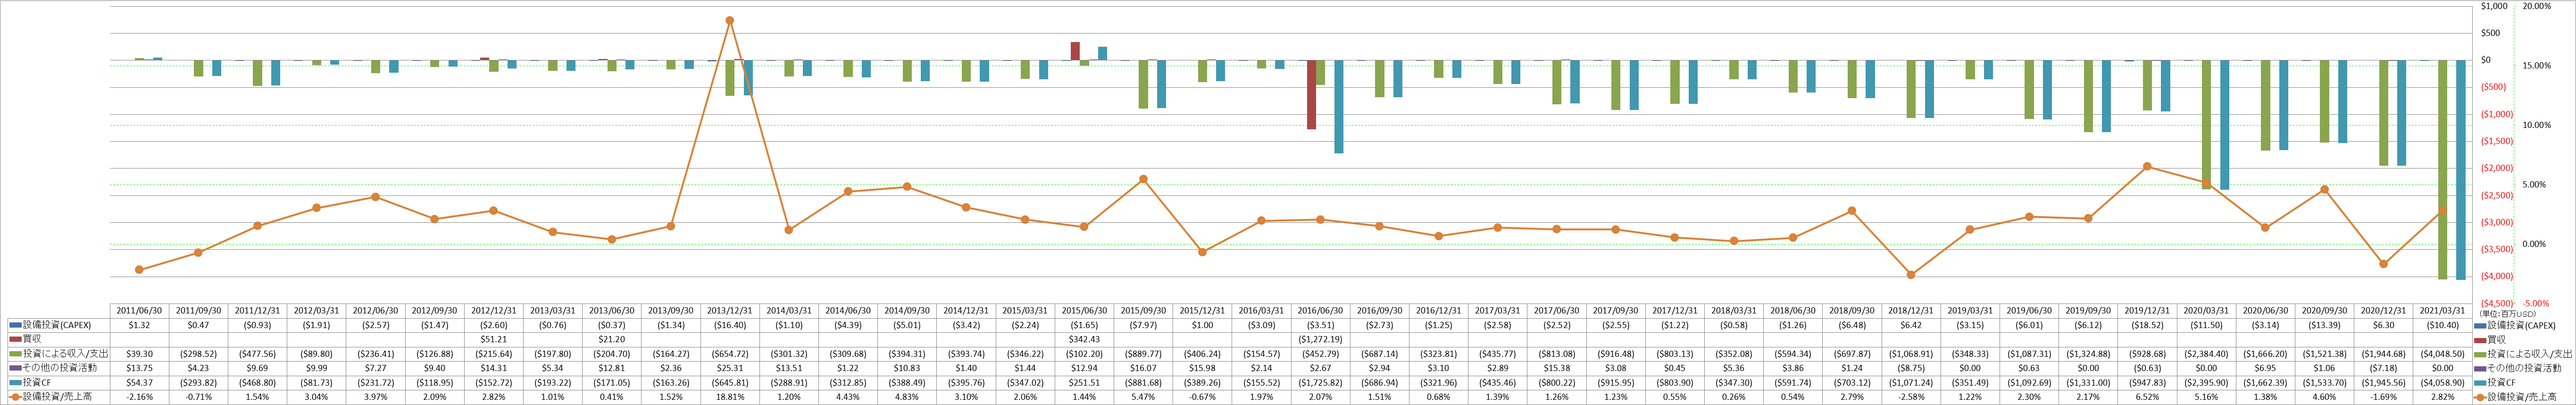
Task: Select the cell showing $54.37
Action: (139, 383)
